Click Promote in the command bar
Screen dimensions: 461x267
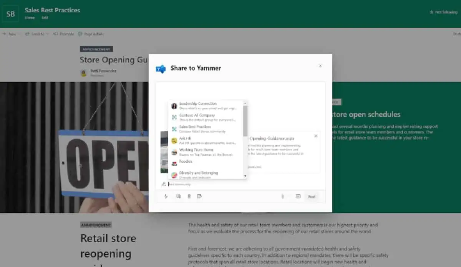[63, 34]
